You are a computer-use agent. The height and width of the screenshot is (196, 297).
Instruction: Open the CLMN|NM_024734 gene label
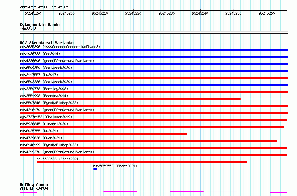click(x=34, y=189)
